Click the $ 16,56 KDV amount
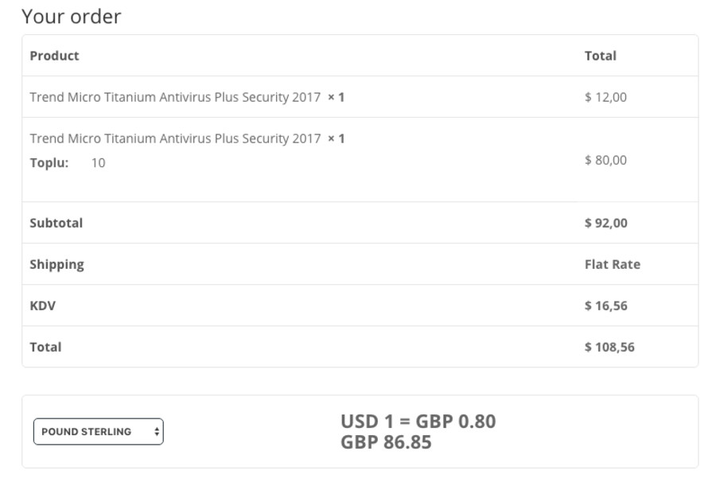Screen dimensions: 716x490 [605, 305]
